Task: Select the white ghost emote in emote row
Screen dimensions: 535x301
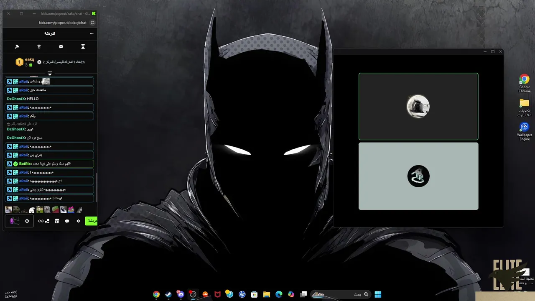Action: point(32,210)
